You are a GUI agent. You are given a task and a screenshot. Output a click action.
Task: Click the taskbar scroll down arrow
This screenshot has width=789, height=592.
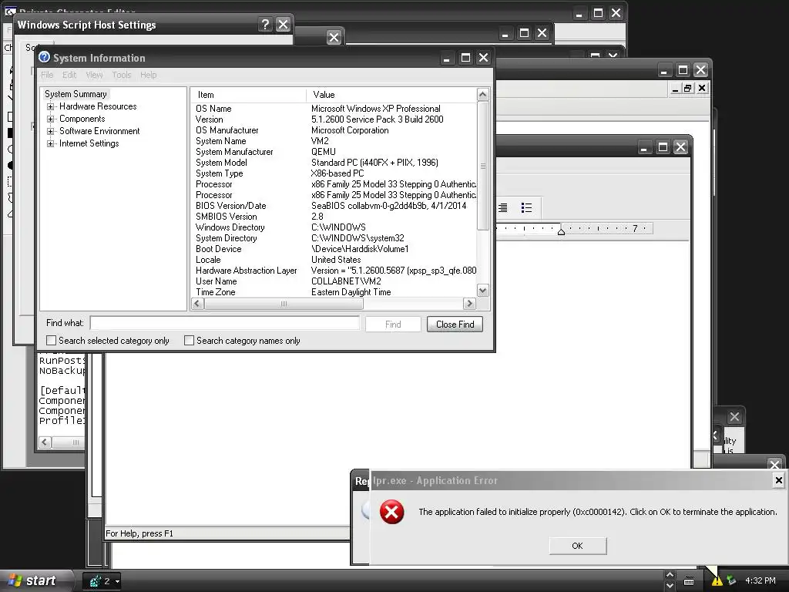pyautogui.click(x=670, y=586)
